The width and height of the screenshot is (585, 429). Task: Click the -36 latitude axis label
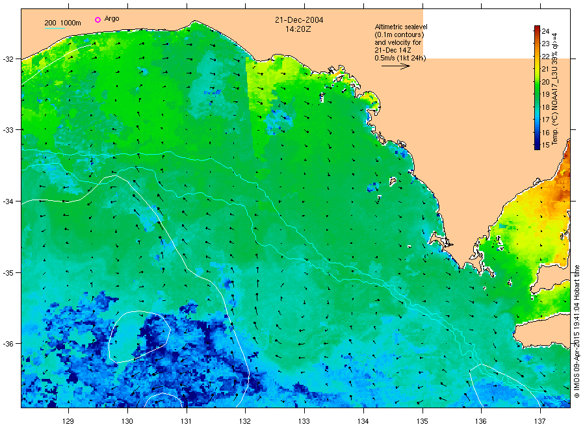[8, 344]
